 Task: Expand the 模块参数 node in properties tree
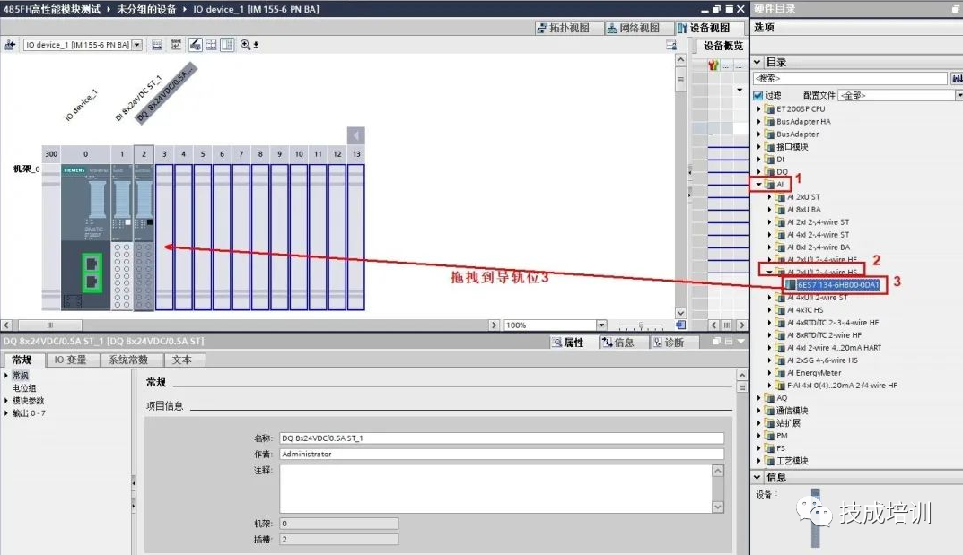pos(6,401)
